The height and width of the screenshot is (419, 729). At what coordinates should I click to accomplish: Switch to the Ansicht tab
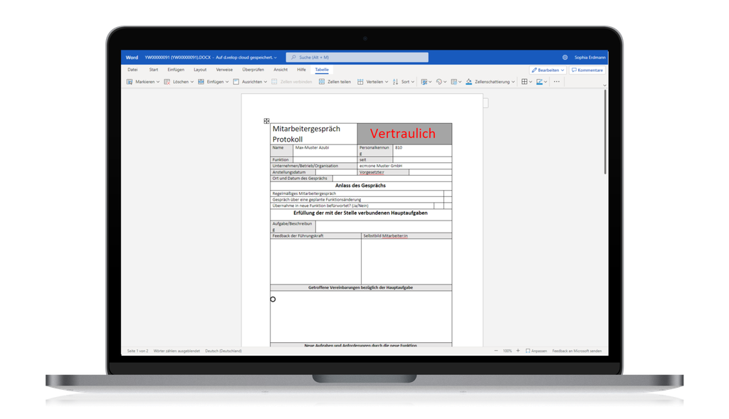click(280, 70)
